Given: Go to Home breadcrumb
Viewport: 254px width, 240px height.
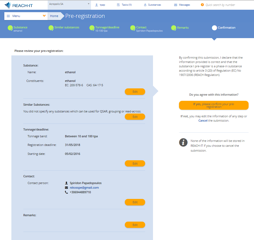Looking at the screenshot, I should (54, 16).
